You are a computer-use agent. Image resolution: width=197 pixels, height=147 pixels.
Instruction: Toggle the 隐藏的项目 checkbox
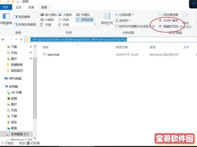click(x=169, y=26)
